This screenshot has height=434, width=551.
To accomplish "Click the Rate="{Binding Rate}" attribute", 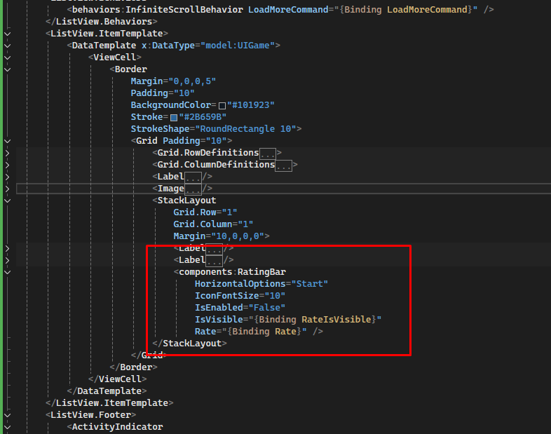I will coord(250,332).
